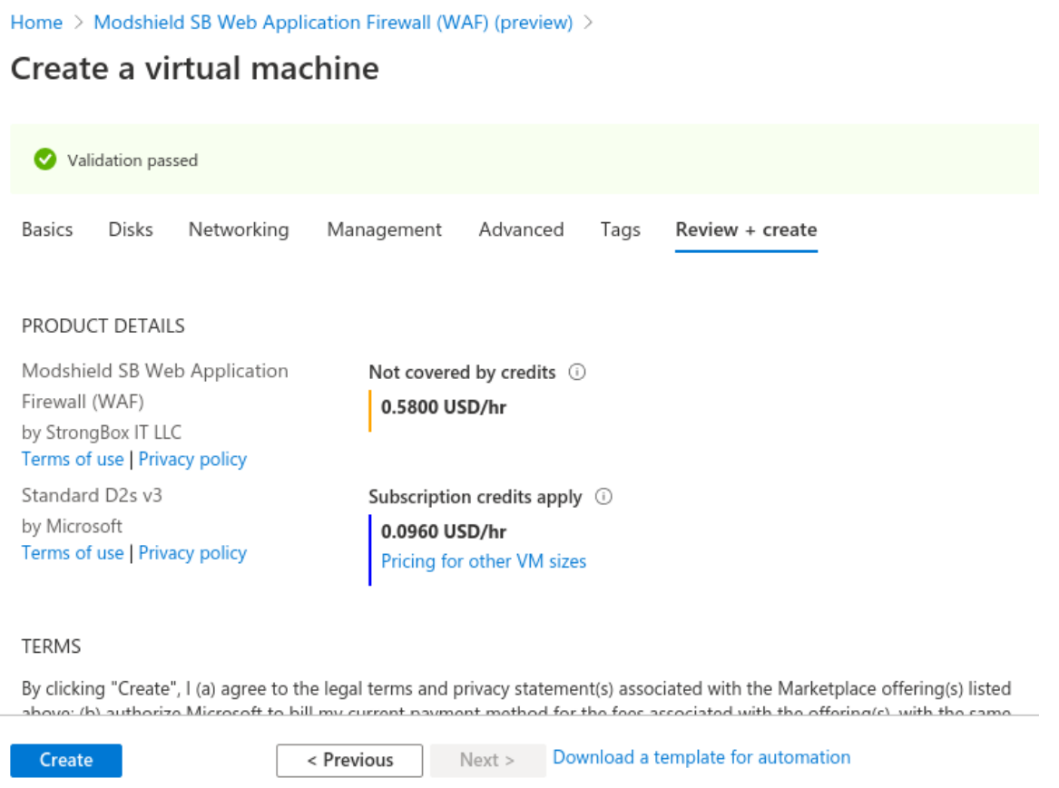Select the Networking tab
The width and height of the screenshot is (1059, 788).
click(x=239, y=230)
